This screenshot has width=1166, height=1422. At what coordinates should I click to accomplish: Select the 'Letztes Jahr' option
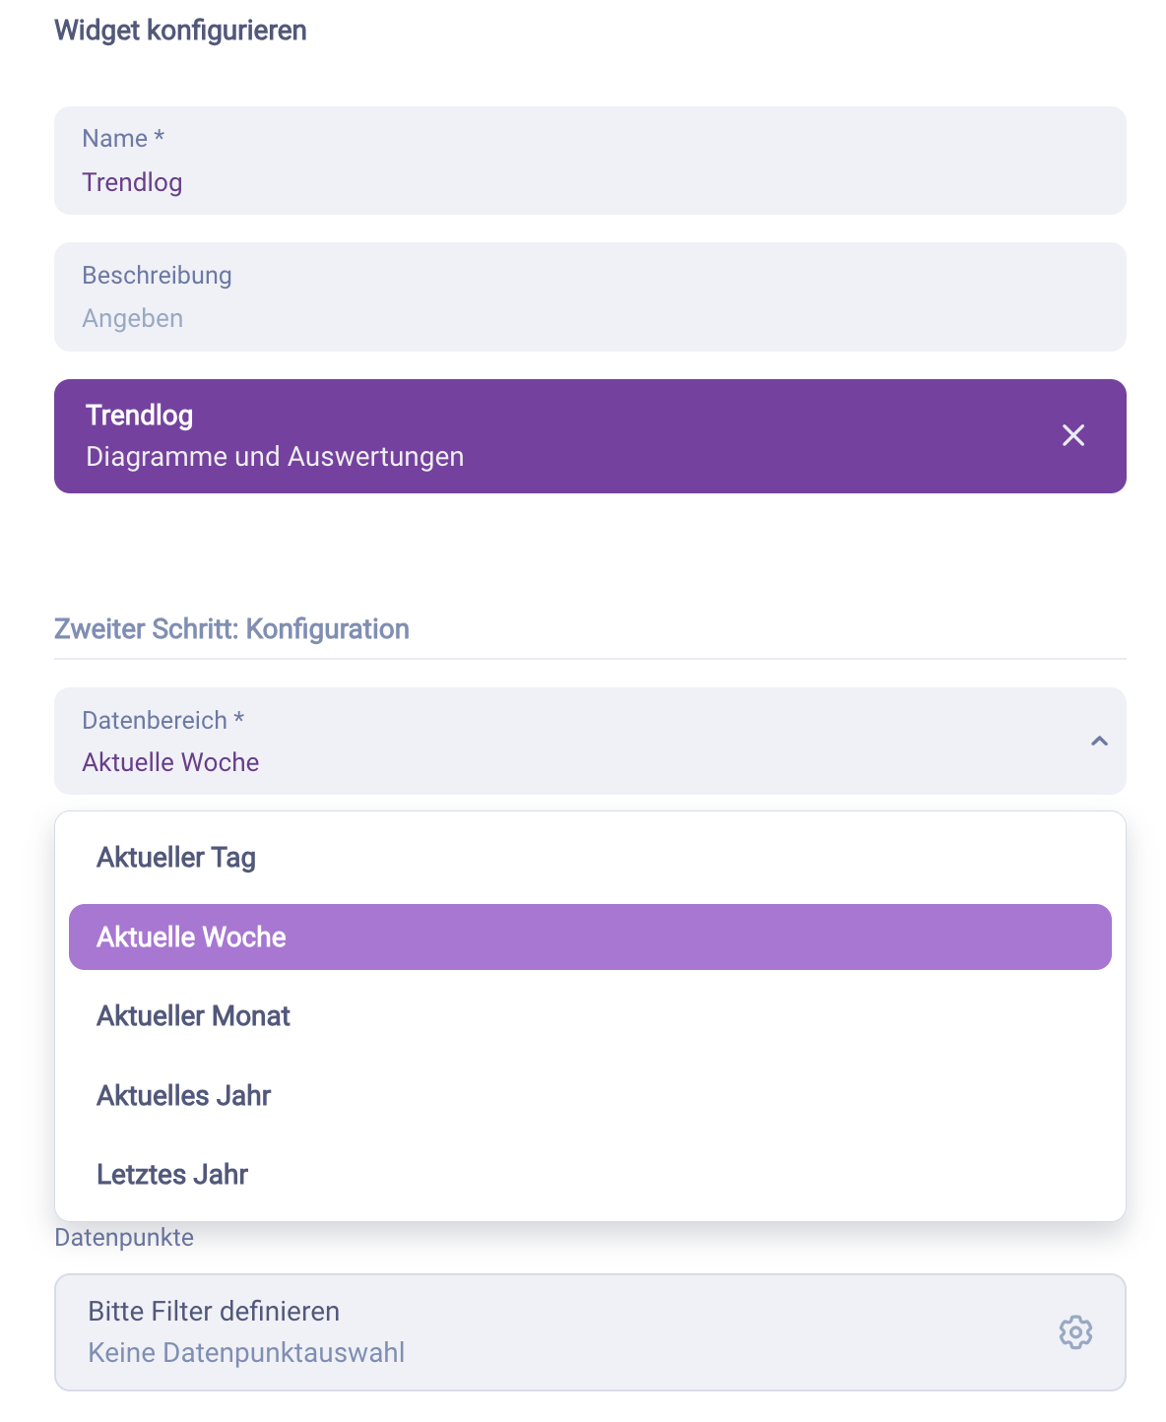pos(172,1174)
